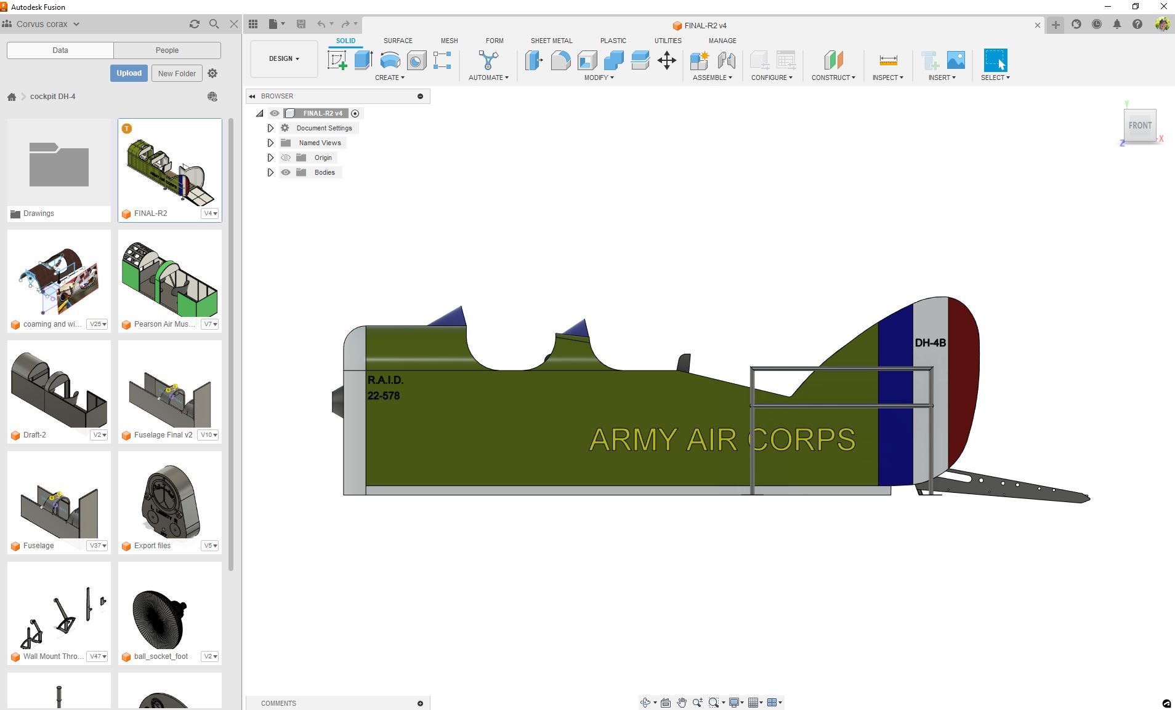
Task: Hide the Bodies folder visibility
Action: click(285, 172)
